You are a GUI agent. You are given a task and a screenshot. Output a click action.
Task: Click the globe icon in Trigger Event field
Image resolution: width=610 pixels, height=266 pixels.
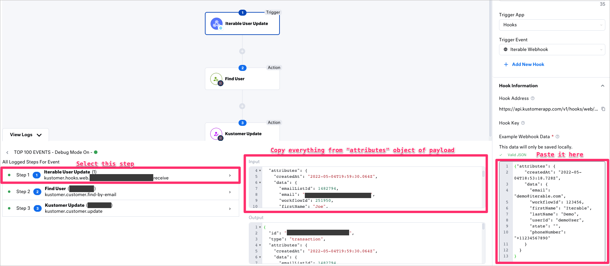point(505,49)
